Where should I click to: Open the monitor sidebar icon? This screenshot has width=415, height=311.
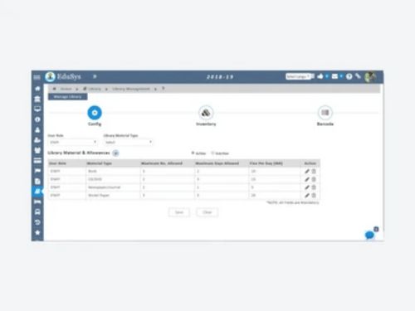click(37, 109)
